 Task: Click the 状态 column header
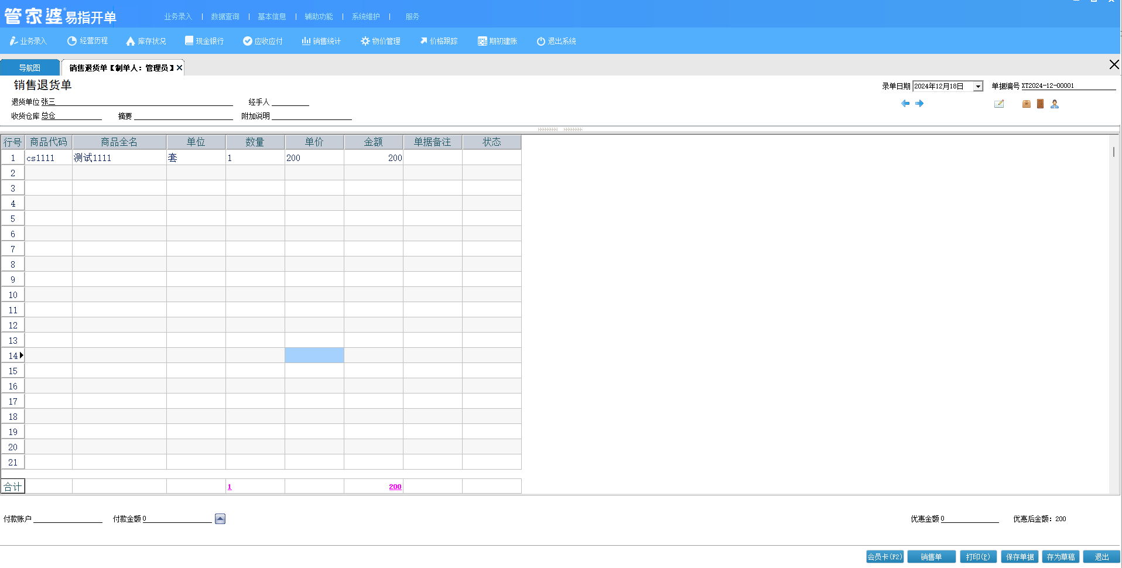(x=492, y=142)
